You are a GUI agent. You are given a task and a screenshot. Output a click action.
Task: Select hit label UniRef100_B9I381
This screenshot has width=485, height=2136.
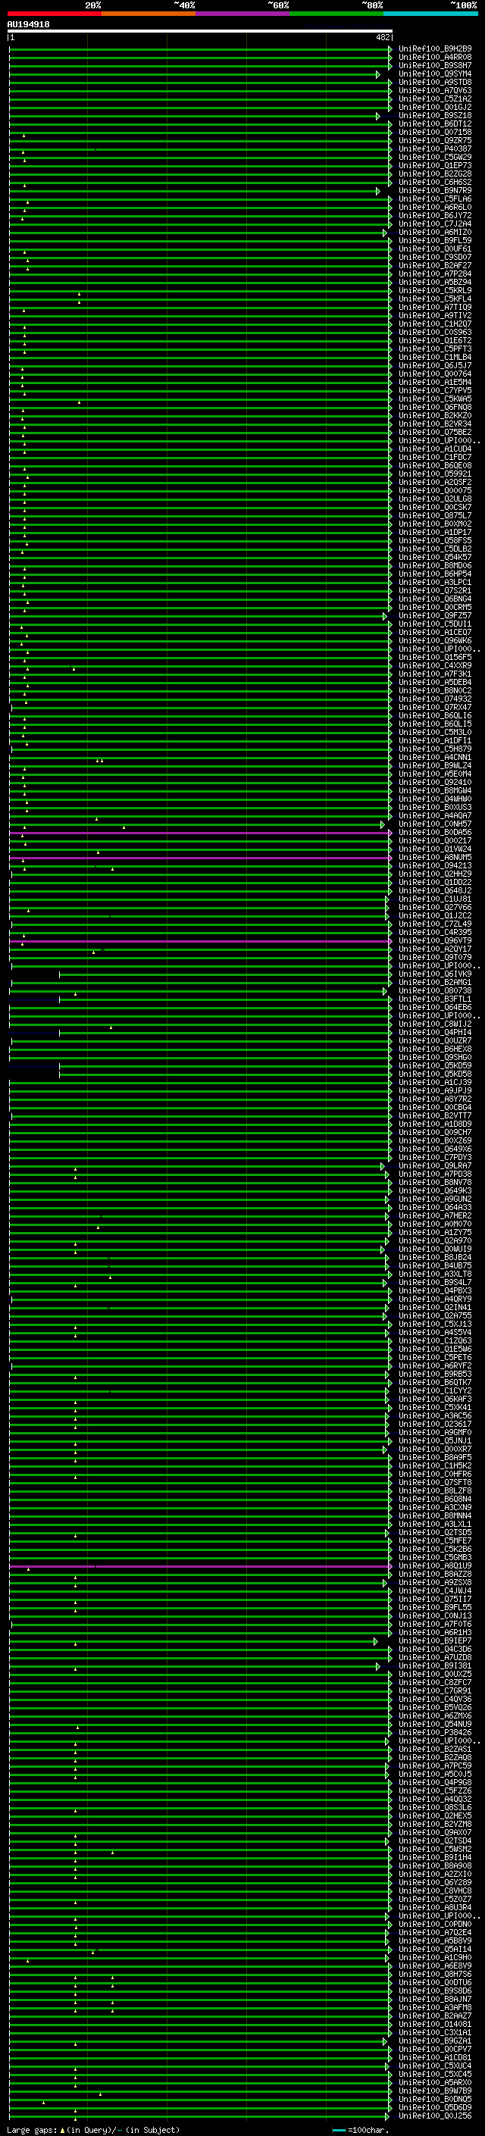click(x=435, y=1666)
